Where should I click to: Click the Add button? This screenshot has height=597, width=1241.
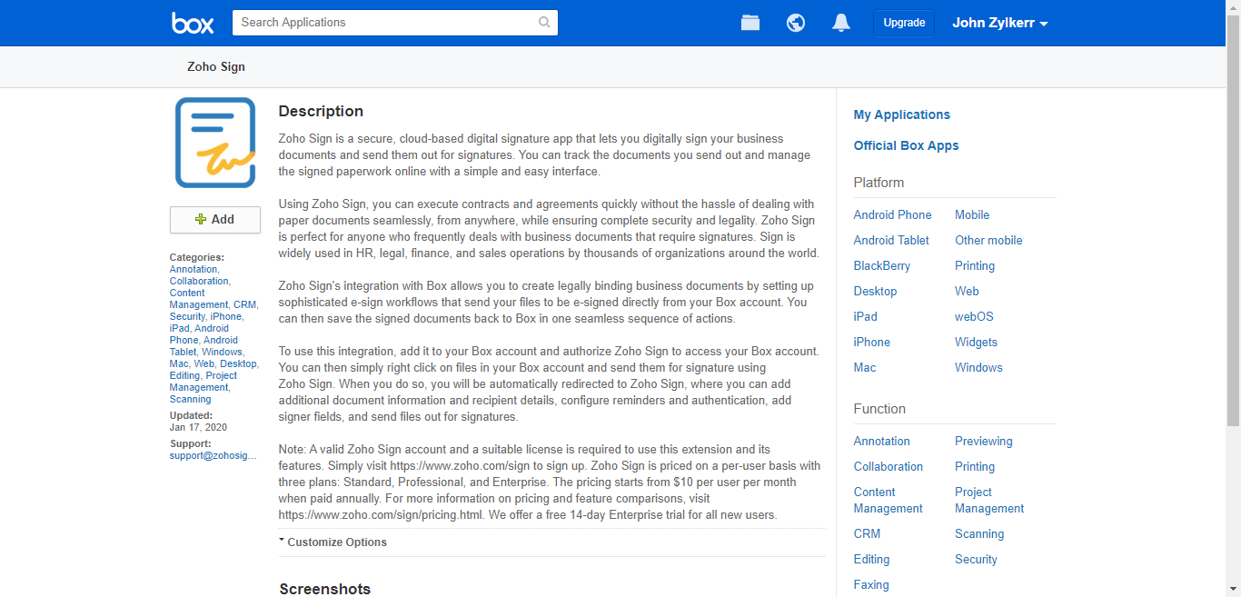[x=215, y=219]
